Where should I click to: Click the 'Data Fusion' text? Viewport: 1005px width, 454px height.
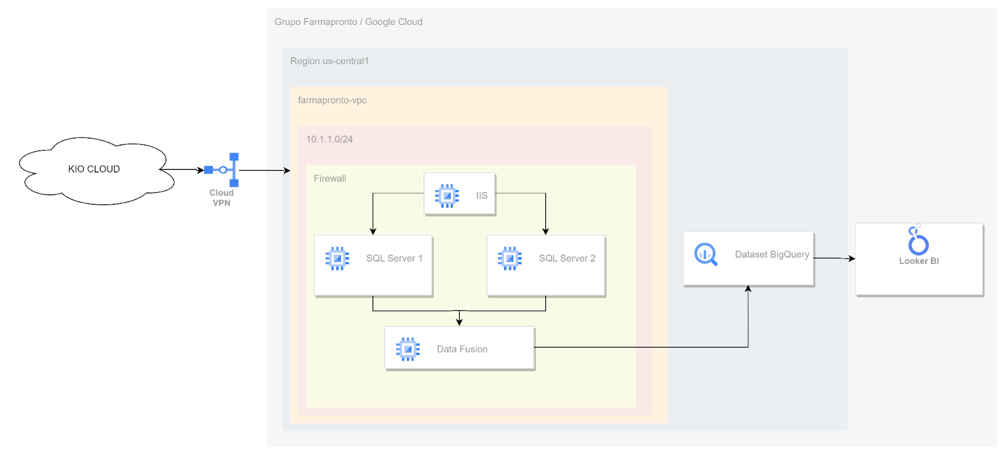(x=462, y=349)
